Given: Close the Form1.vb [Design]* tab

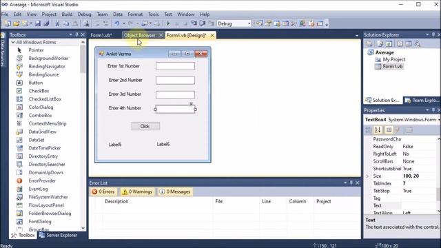Looking at the screenshot, I should pos(212,35).
